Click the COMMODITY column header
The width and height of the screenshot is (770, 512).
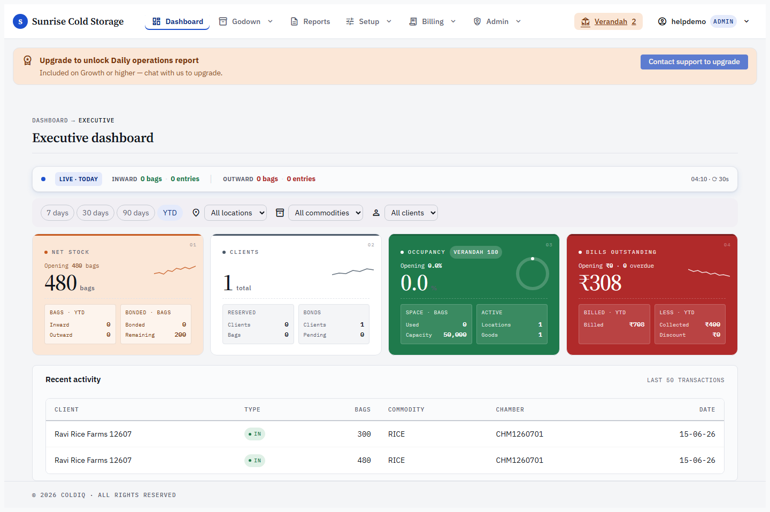(x=406, y=409)
